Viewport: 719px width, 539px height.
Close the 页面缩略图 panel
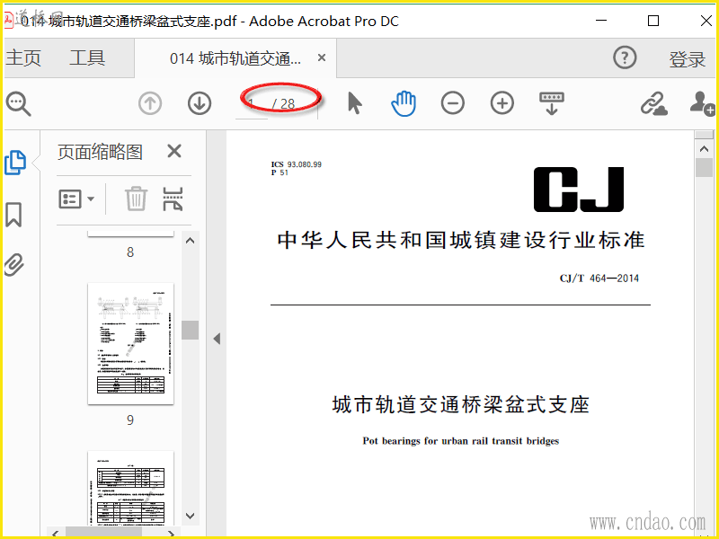[174, 151]
